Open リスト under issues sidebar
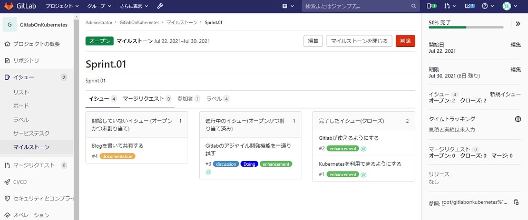Image resolution: width=528 pixels, height=220 pixels. tap(21, 92)
